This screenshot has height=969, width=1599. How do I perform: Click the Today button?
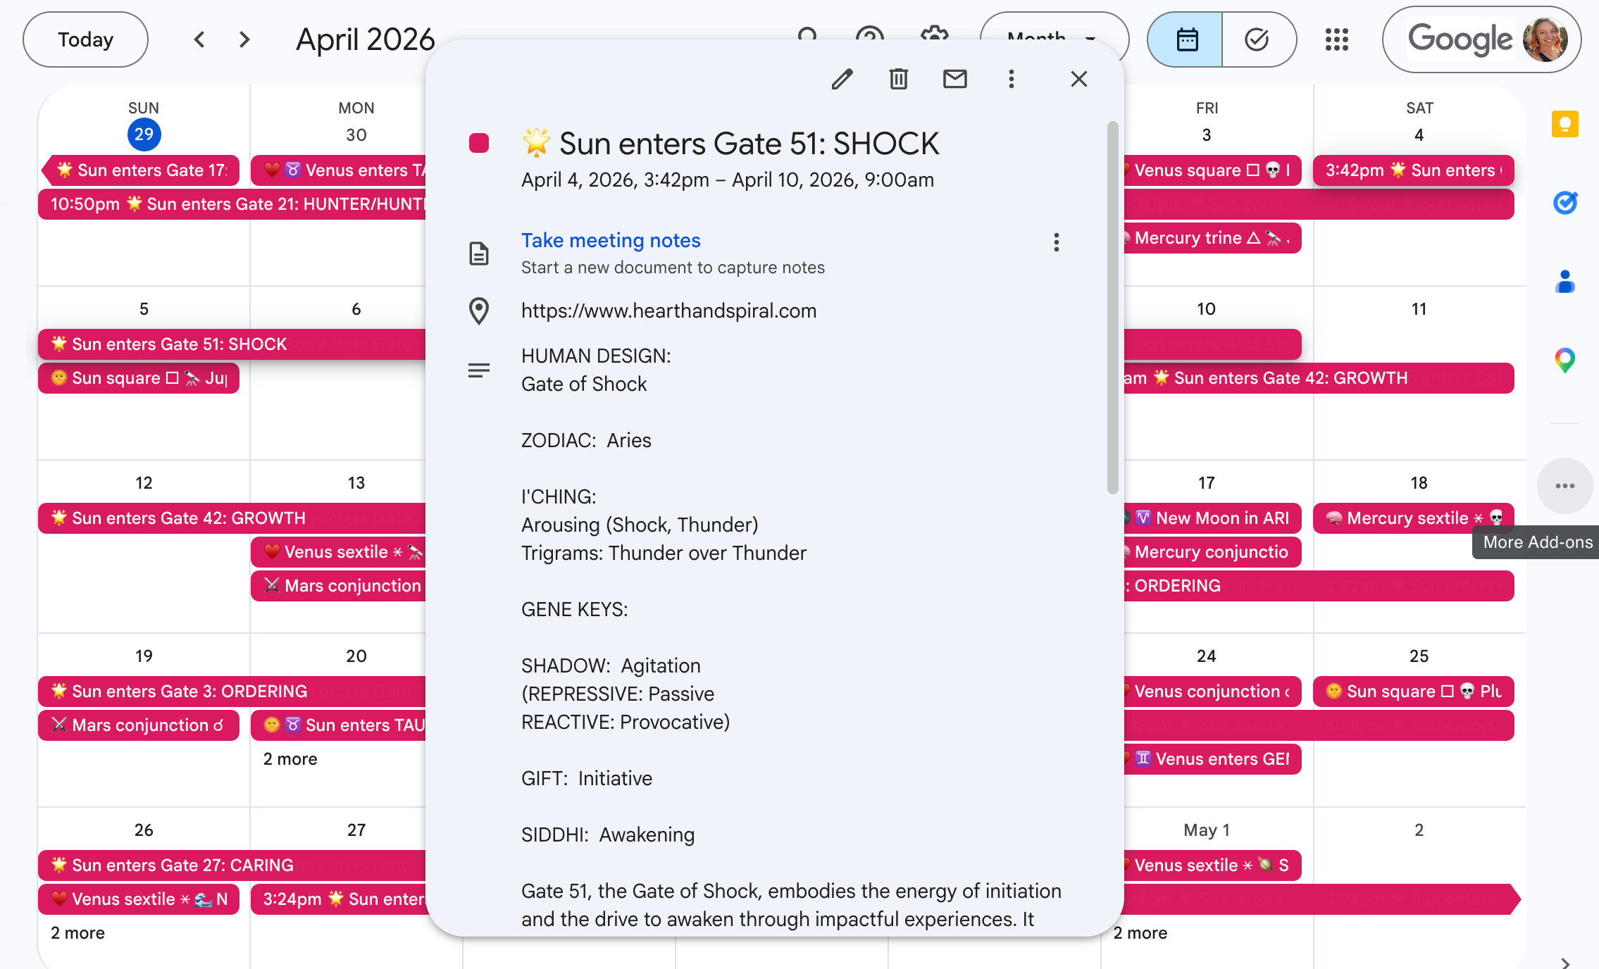(x=85, y=39)
